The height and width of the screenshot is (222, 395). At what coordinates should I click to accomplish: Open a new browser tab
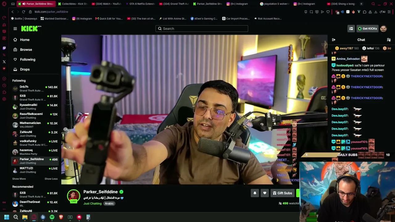(x=361, y=4)
